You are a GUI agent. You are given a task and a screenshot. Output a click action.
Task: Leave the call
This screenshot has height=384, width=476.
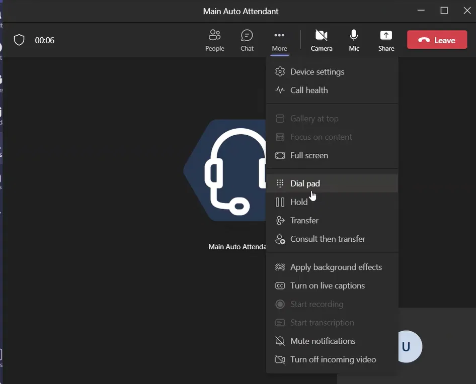pyautogui.click(x=437, y=40)
